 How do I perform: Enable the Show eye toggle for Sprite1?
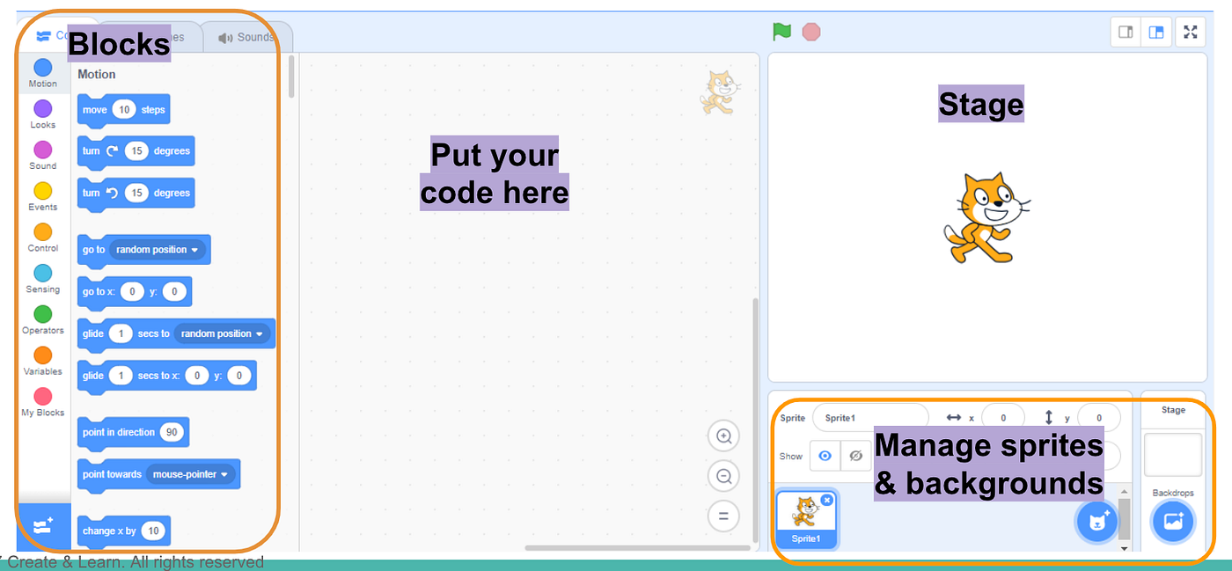[x=825, y=456]
